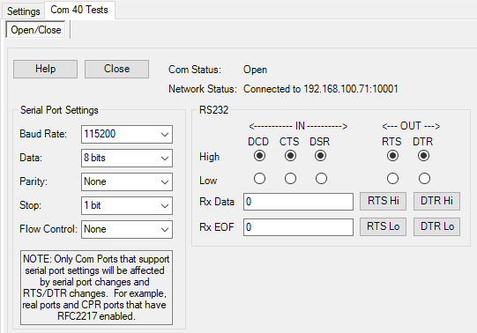Click the 'Com Status:' label
The width and height of the screenshot is (477, 333).
[195, 70]
